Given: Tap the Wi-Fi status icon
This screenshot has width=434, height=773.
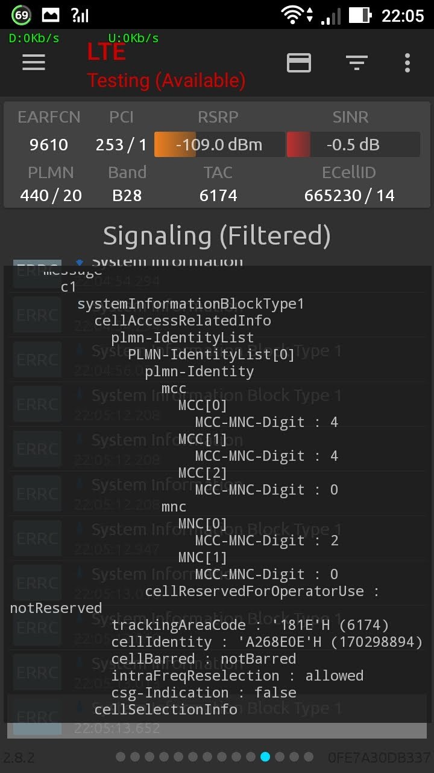Looking at the screenshot, I should [x=293, y=15].
